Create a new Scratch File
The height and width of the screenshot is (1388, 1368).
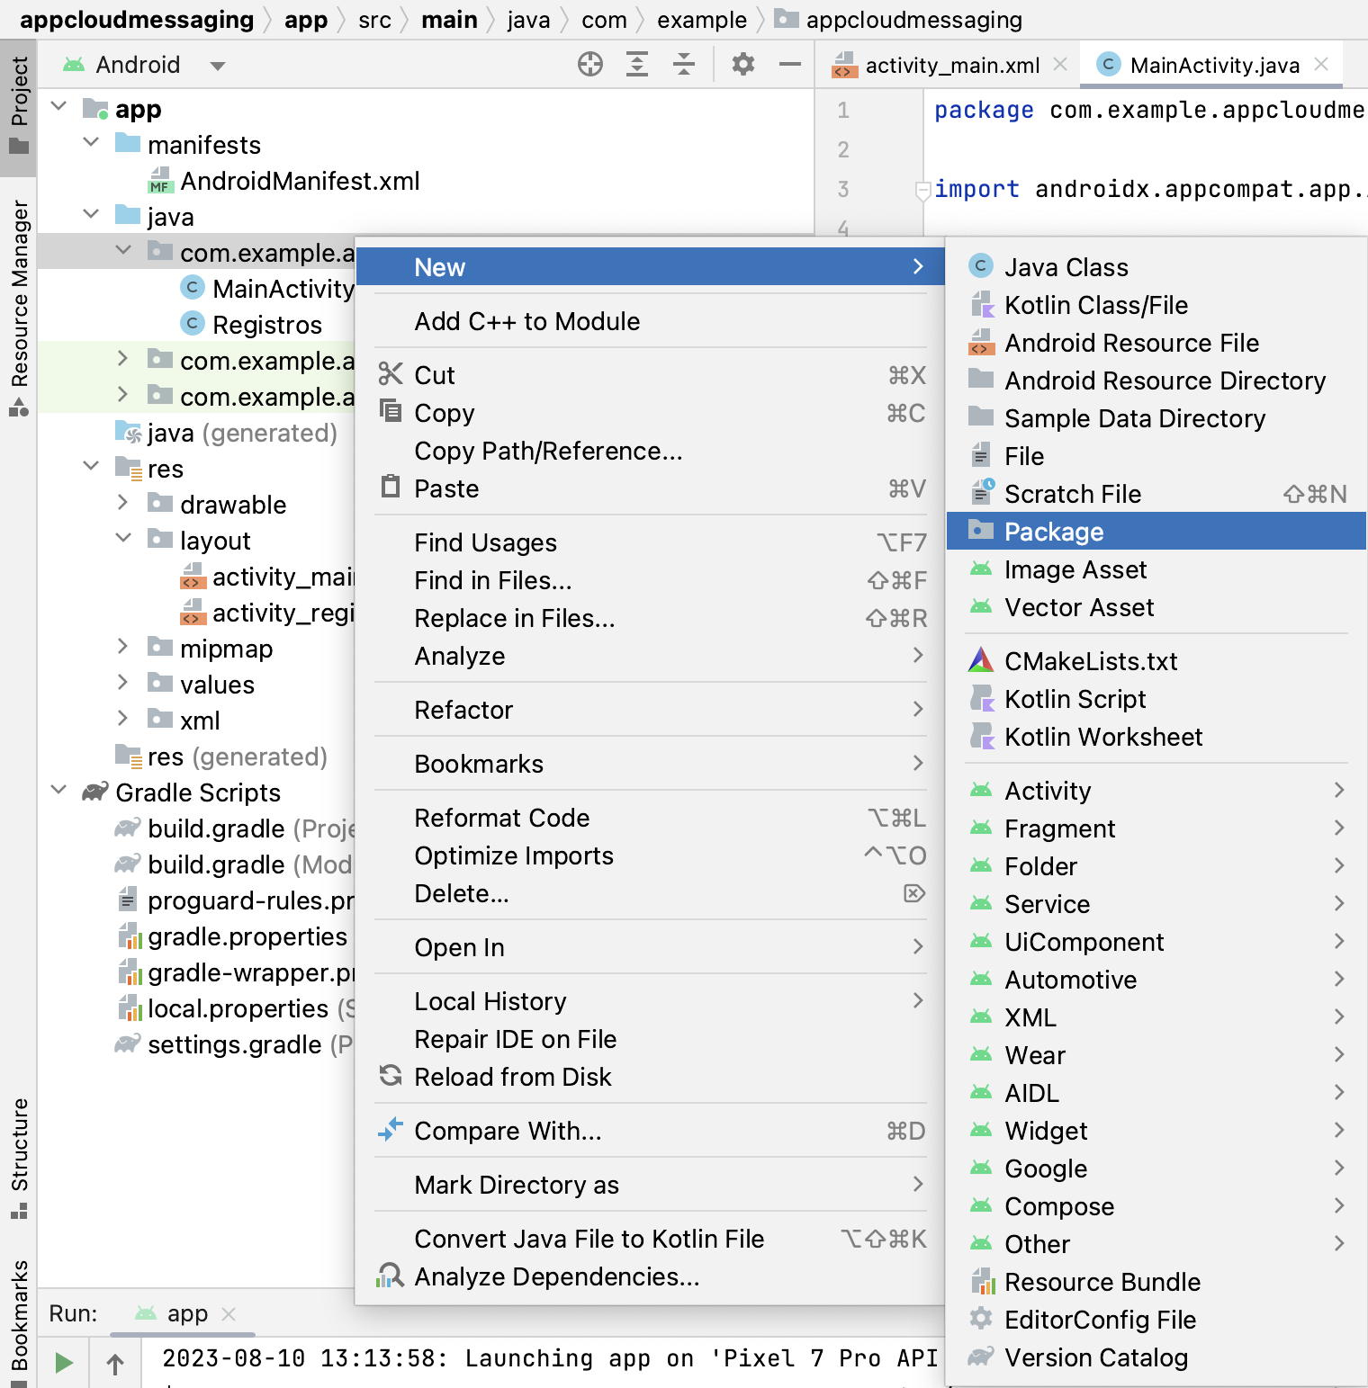click(x=1156, y=494)
